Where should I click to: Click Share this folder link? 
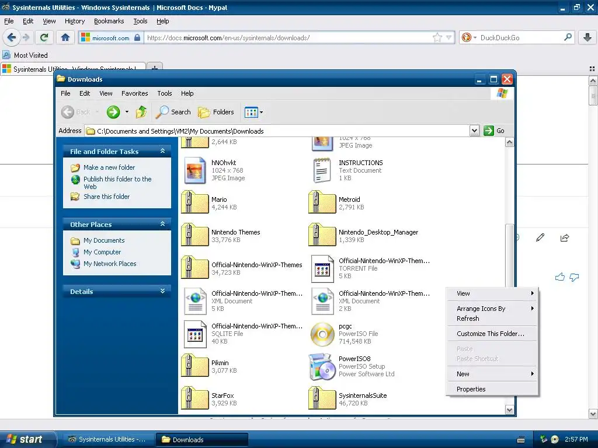(x=106, y=197)
